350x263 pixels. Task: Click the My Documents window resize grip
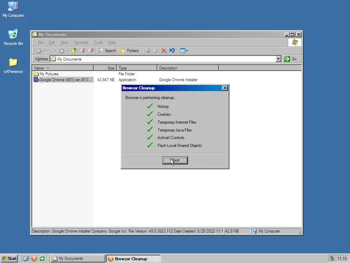click(300, 232)
